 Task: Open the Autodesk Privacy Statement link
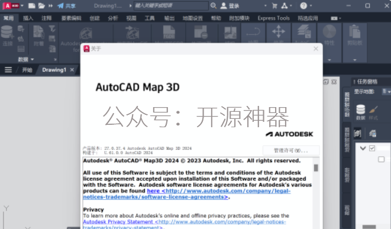click(185, 224)
